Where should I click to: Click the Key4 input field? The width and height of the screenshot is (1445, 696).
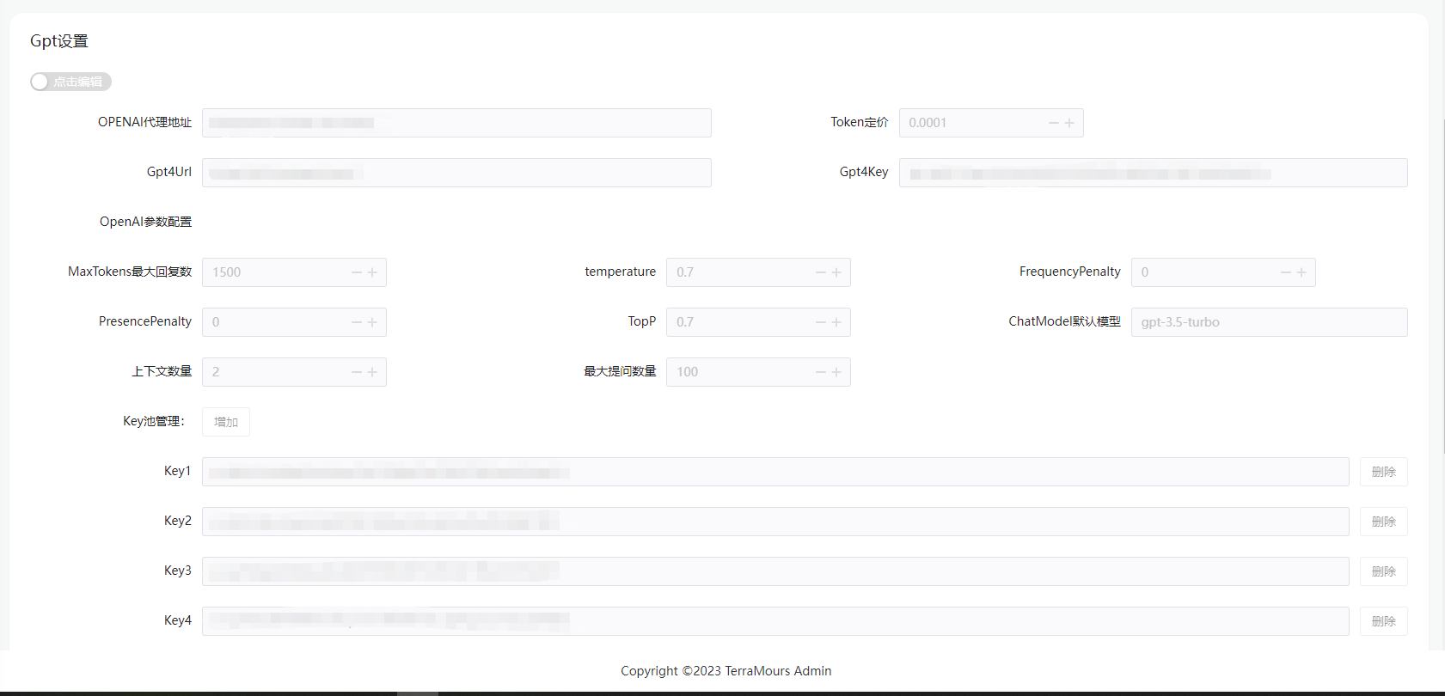(x=775, y=621)
